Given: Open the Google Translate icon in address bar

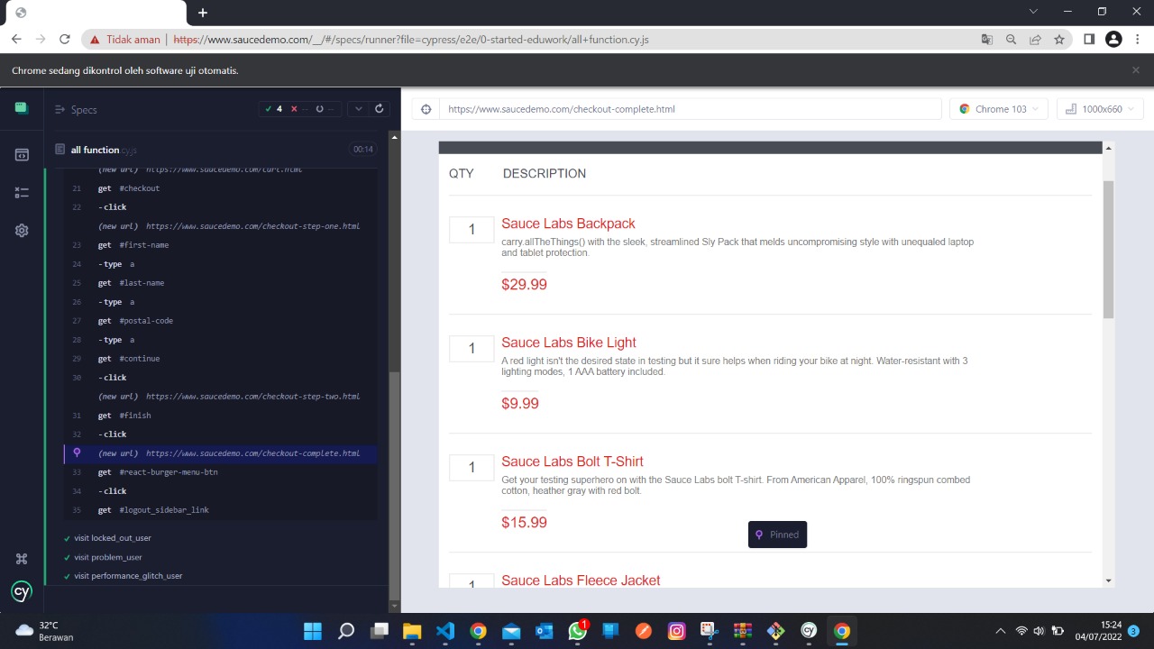Looking at the screenshot, I should (987, 40).
